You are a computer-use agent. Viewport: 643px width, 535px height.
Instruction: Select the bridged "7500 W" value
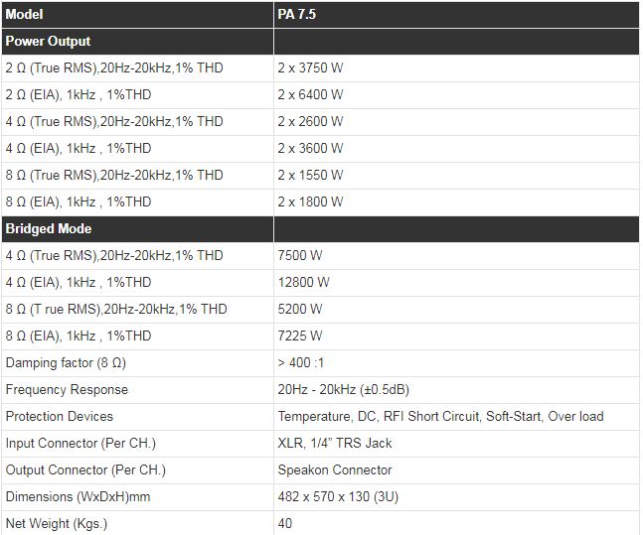pyautogui.click(x=300, y=256)
